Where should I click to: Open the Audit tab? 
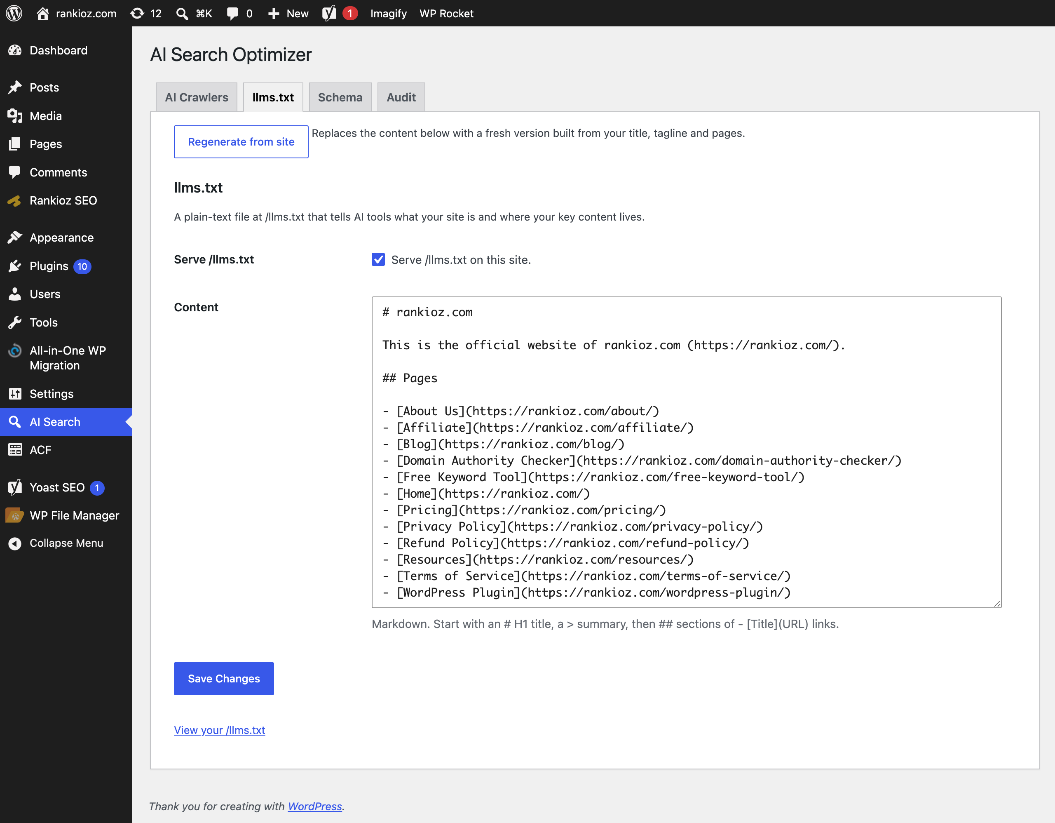tap(401, 97)
